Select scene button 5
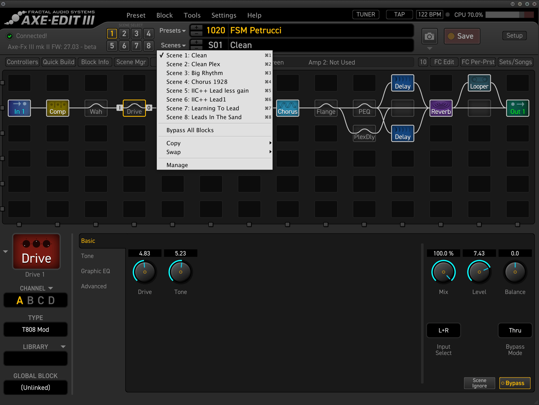539x405 pixels. tap(112, 46)
